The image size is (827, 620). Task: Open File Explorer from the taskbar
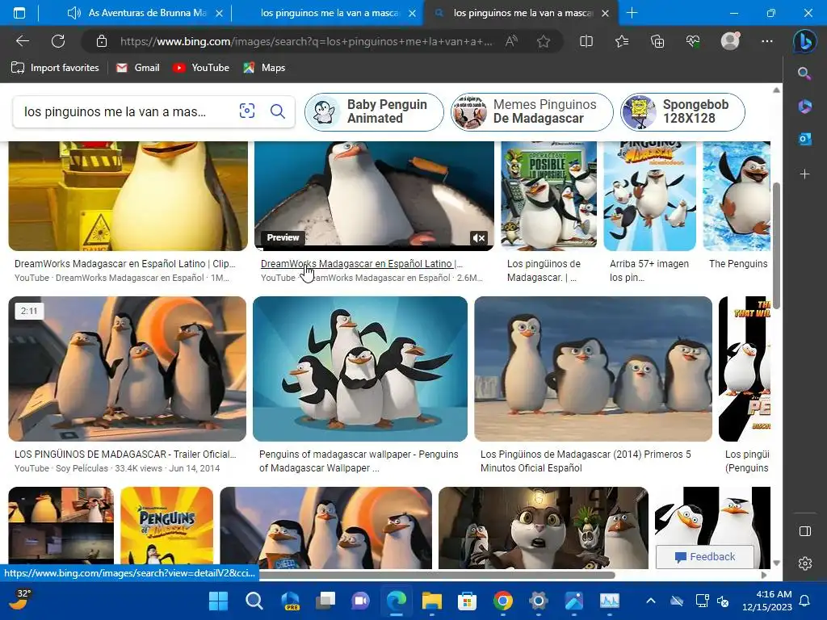pyautogui.click(x=431, y=601)
